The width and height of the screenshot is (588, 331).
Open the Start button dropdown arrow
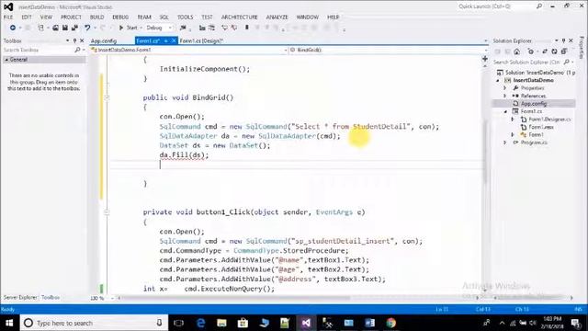pyautogui.click(x=141, y=28)
